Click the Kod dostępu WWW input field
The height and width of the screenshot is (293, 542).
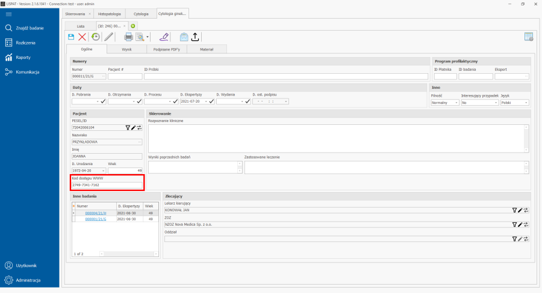107,185
